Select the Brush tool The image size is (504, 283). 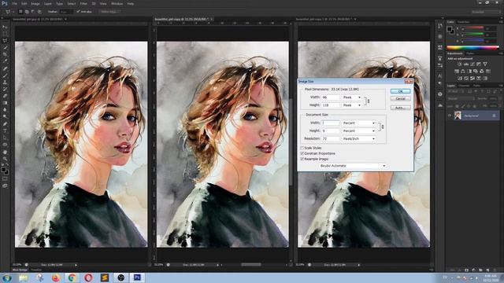click(x=5, y=75)
